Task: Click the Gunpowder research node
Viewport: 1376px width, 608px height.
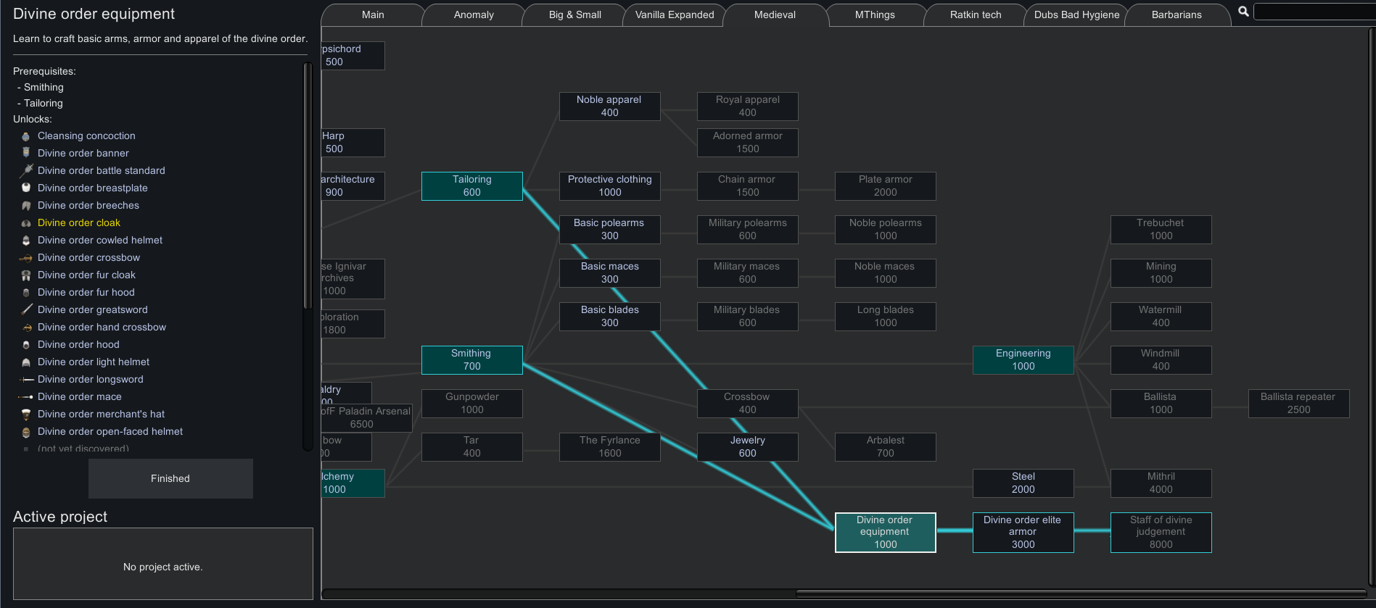Action: [x=472, y=404]
